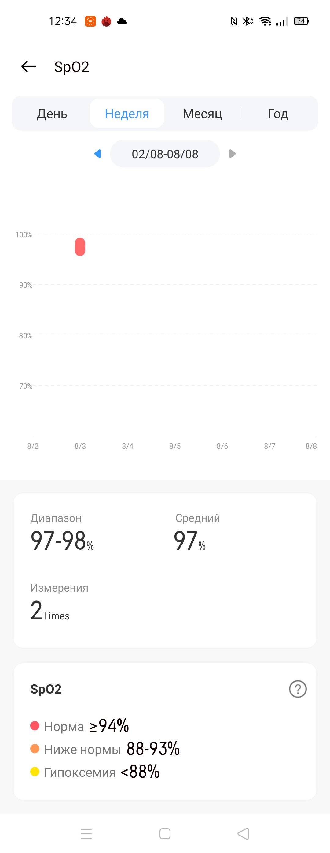
Task: Tap the Android home square icon
Action: [165, 833]
